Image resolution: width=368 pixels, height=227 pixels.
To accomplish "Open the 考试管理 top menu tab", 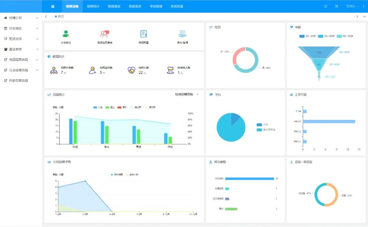I will [x=156, y=6].
